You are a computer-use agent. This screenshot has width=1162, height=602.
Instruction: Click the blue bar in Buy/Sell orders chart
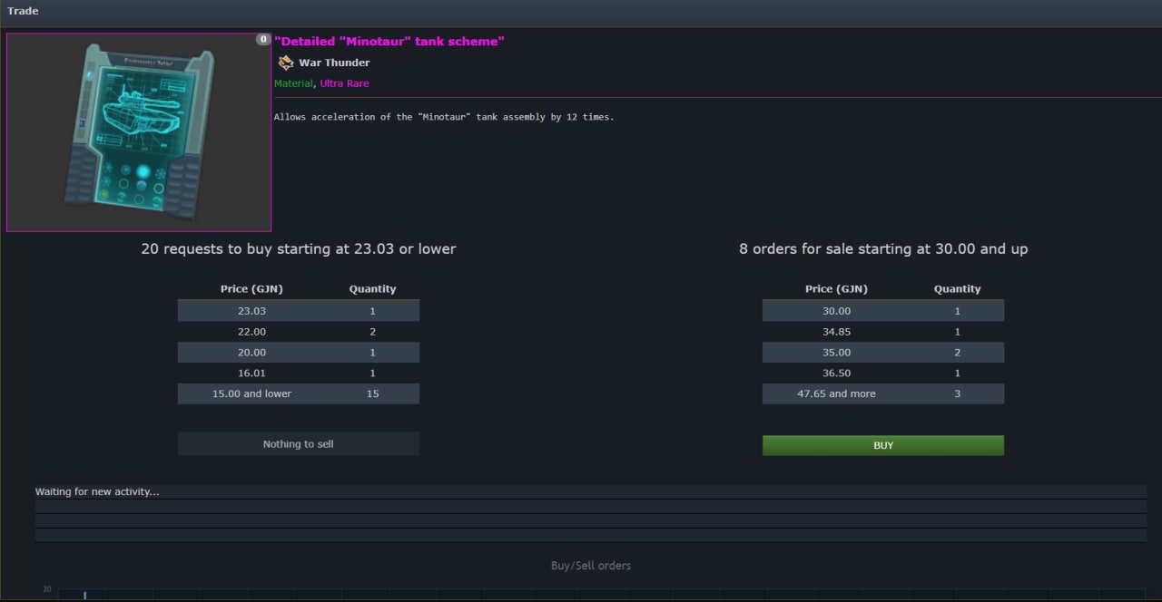pyautogui.click(x=84, y=595)
